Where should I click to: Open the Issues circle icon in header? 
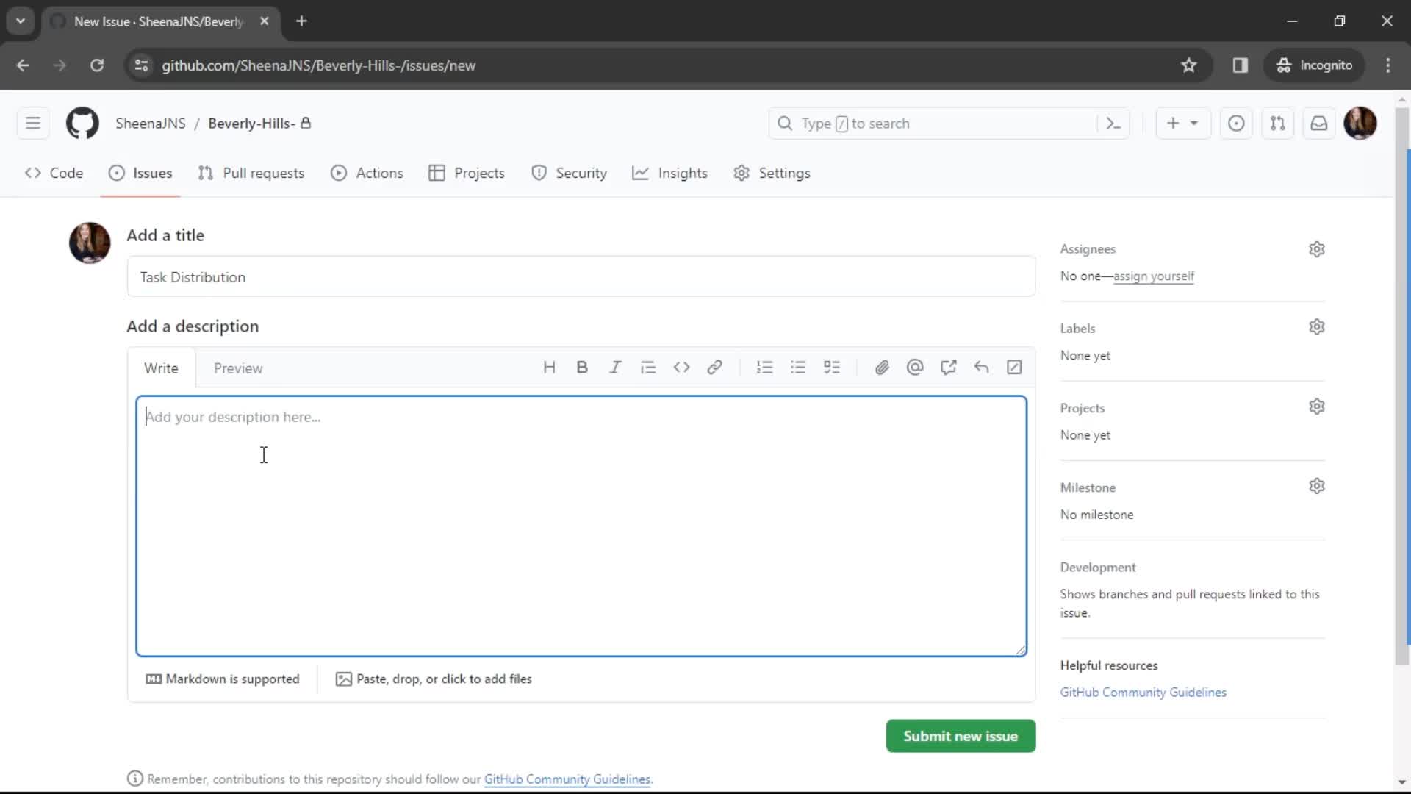(1236, 124)
